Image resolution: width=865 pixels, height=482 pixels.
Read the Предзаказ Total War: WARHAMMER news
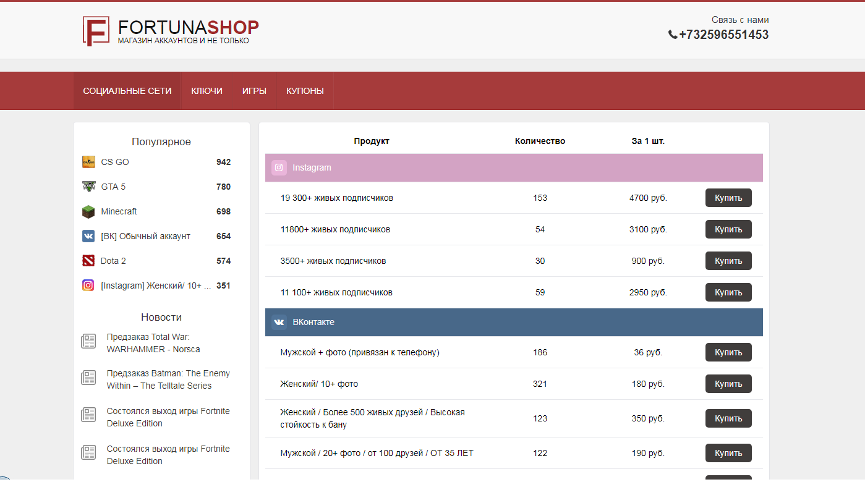pos(153,343)
